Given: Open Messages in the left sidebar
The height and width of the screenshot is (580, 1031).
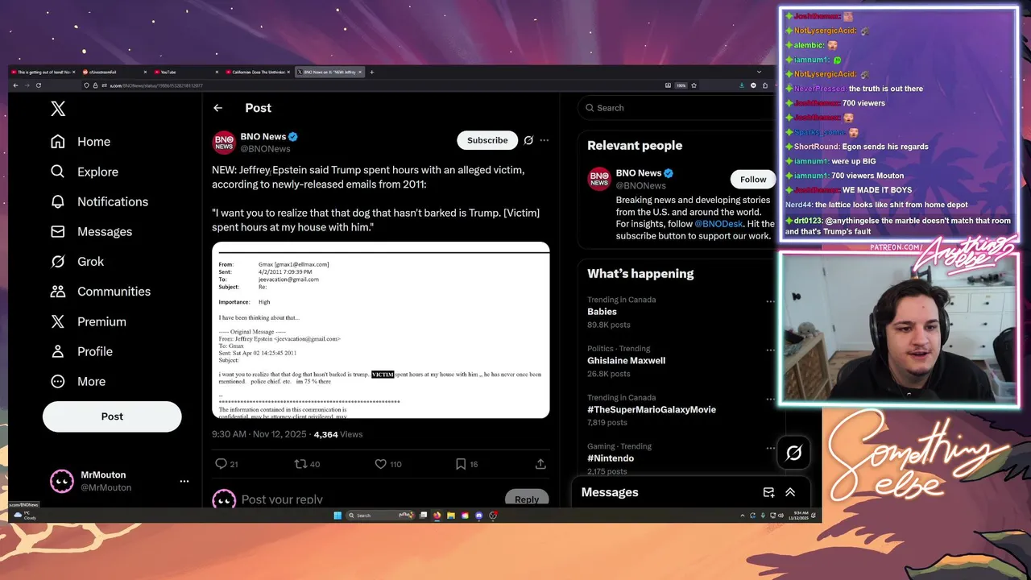Looking at the screenshot, I should (91, 231).
